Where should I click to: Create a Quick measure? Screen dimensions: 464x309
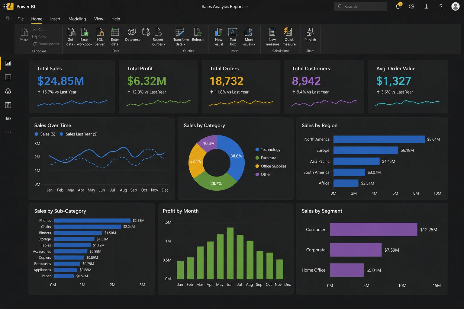289,37
